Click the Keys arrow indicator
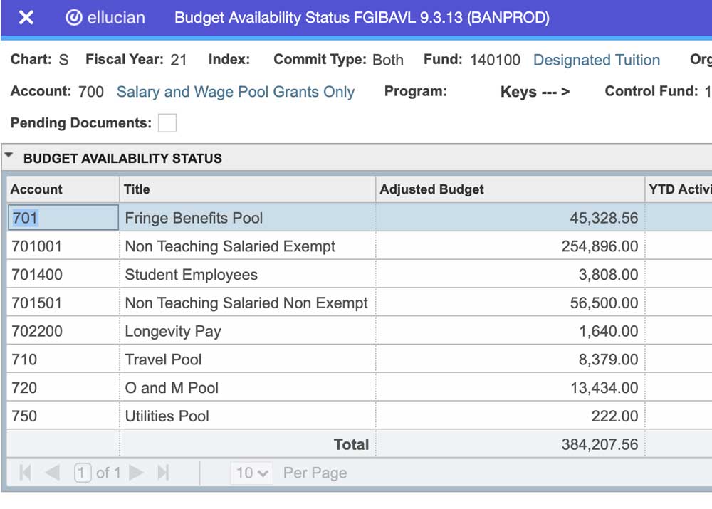This screenshot has width=712, height=509. 535,92
